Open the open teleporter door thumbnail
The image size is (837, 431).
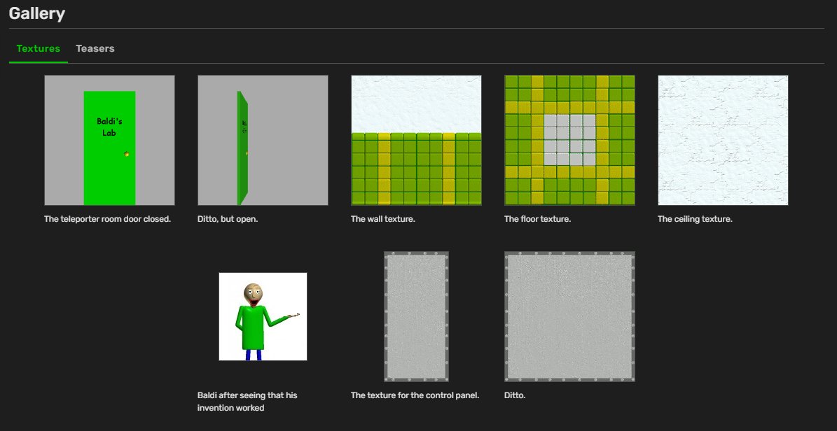tap(263, 141)
